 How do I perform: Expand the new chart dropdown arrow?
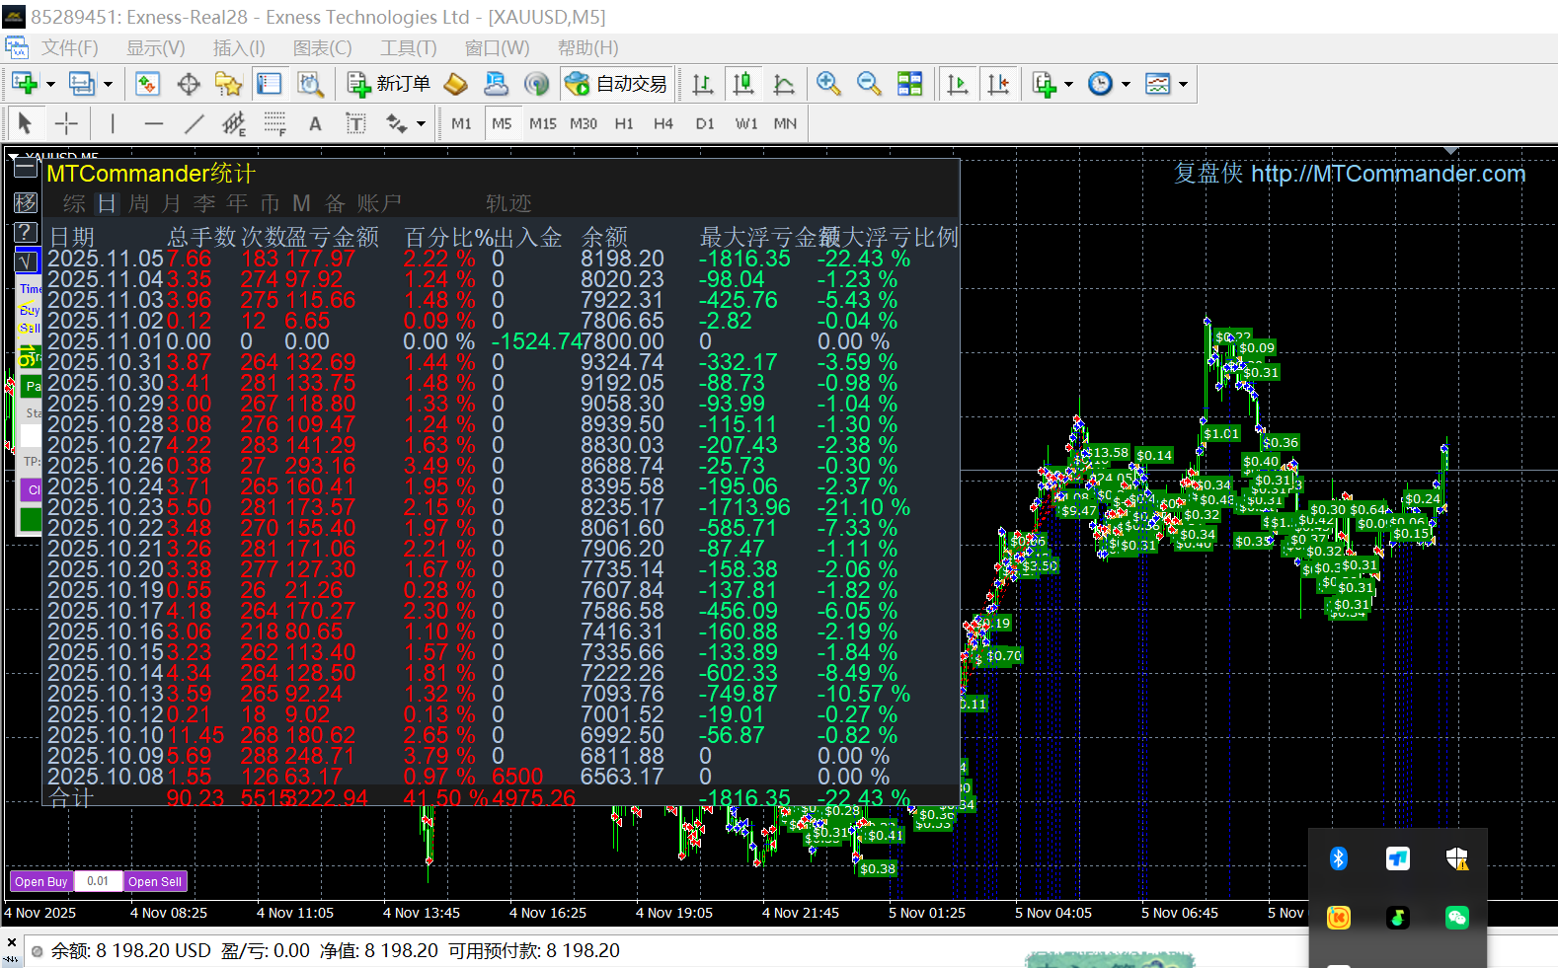(50, 84)
